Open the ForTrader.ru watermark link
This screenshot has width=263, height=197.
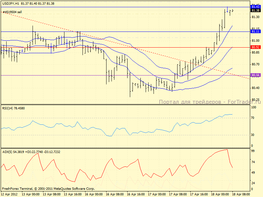point(210,102)
